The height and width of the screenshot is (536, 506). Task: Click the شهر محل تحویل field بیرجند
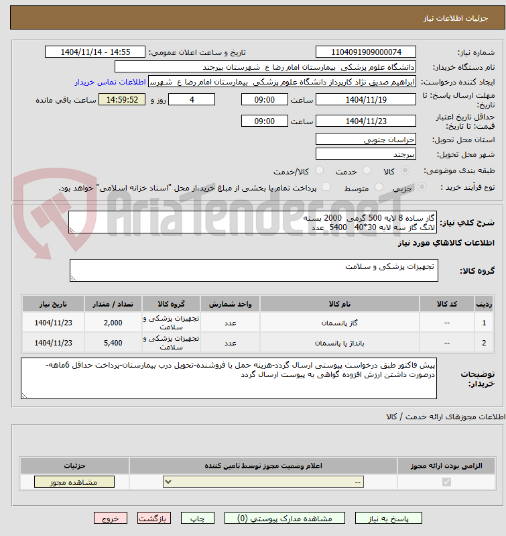click(366, 154)
